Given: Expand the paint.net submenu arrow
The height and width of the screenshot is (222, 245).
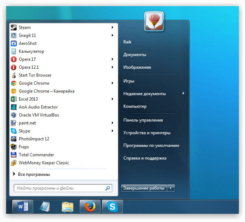Looking at the screenshot, I should click(x=113, y=123).
